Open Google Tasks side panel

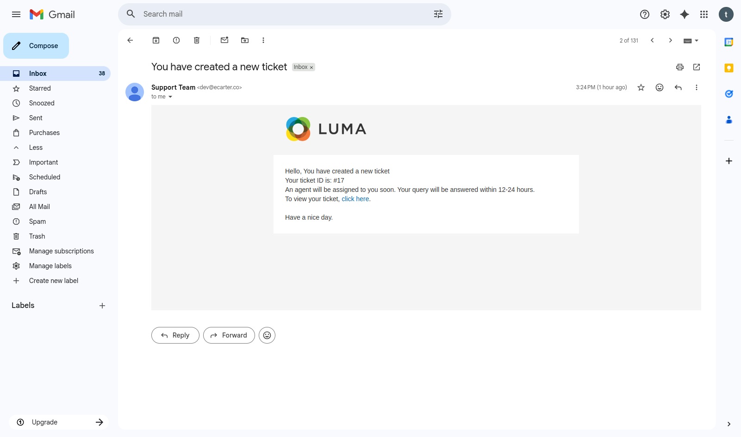point(729,94)
